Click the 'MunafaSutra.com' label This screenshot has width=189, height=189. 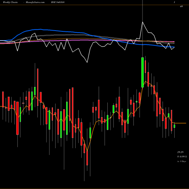35,2
